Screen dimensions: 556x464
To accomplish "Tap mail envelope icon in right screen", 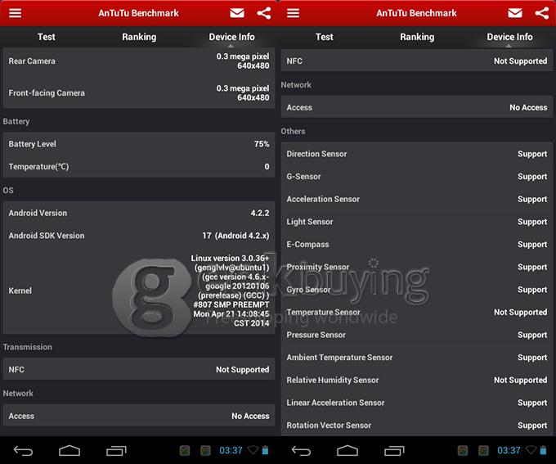I will [x=515, y=13].
